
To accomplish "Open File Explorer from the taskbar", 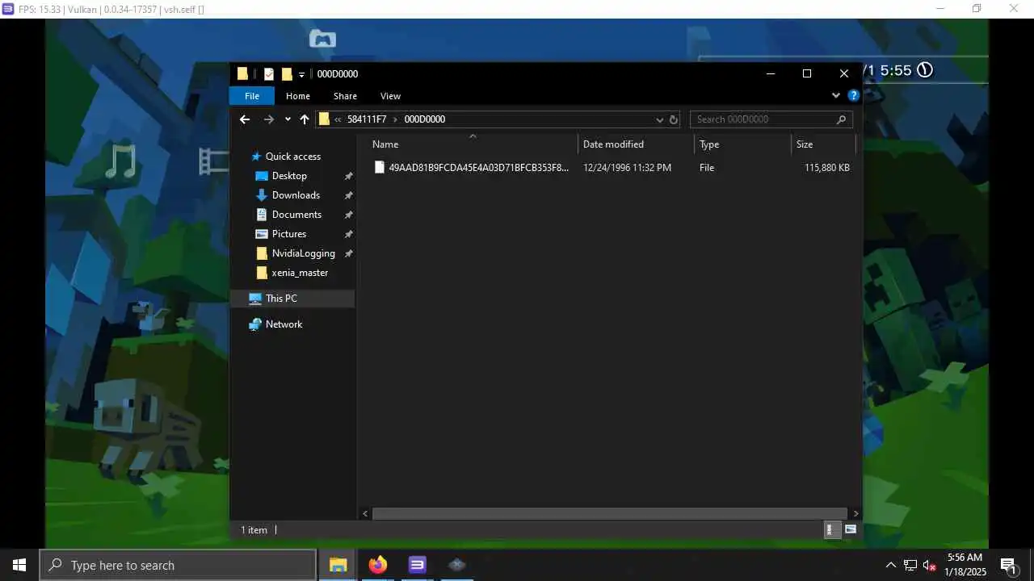I will click(338, 565).
